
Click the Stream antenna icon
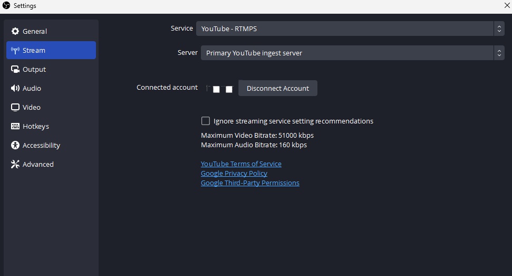pyautogui.click(x=15, y=51)
